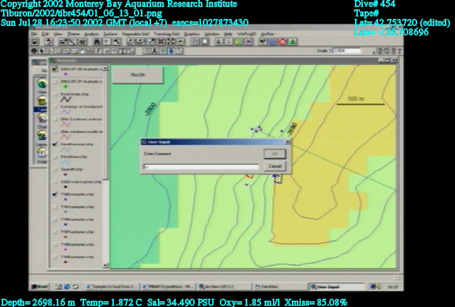The height and width of the screenshot is (307, 455).
Task: Click Cancel in the User Input dialog
Action: click(275, 166)
